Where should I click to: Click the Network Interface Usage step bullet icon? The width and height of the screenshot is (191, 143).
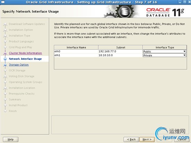coord(5,59)
